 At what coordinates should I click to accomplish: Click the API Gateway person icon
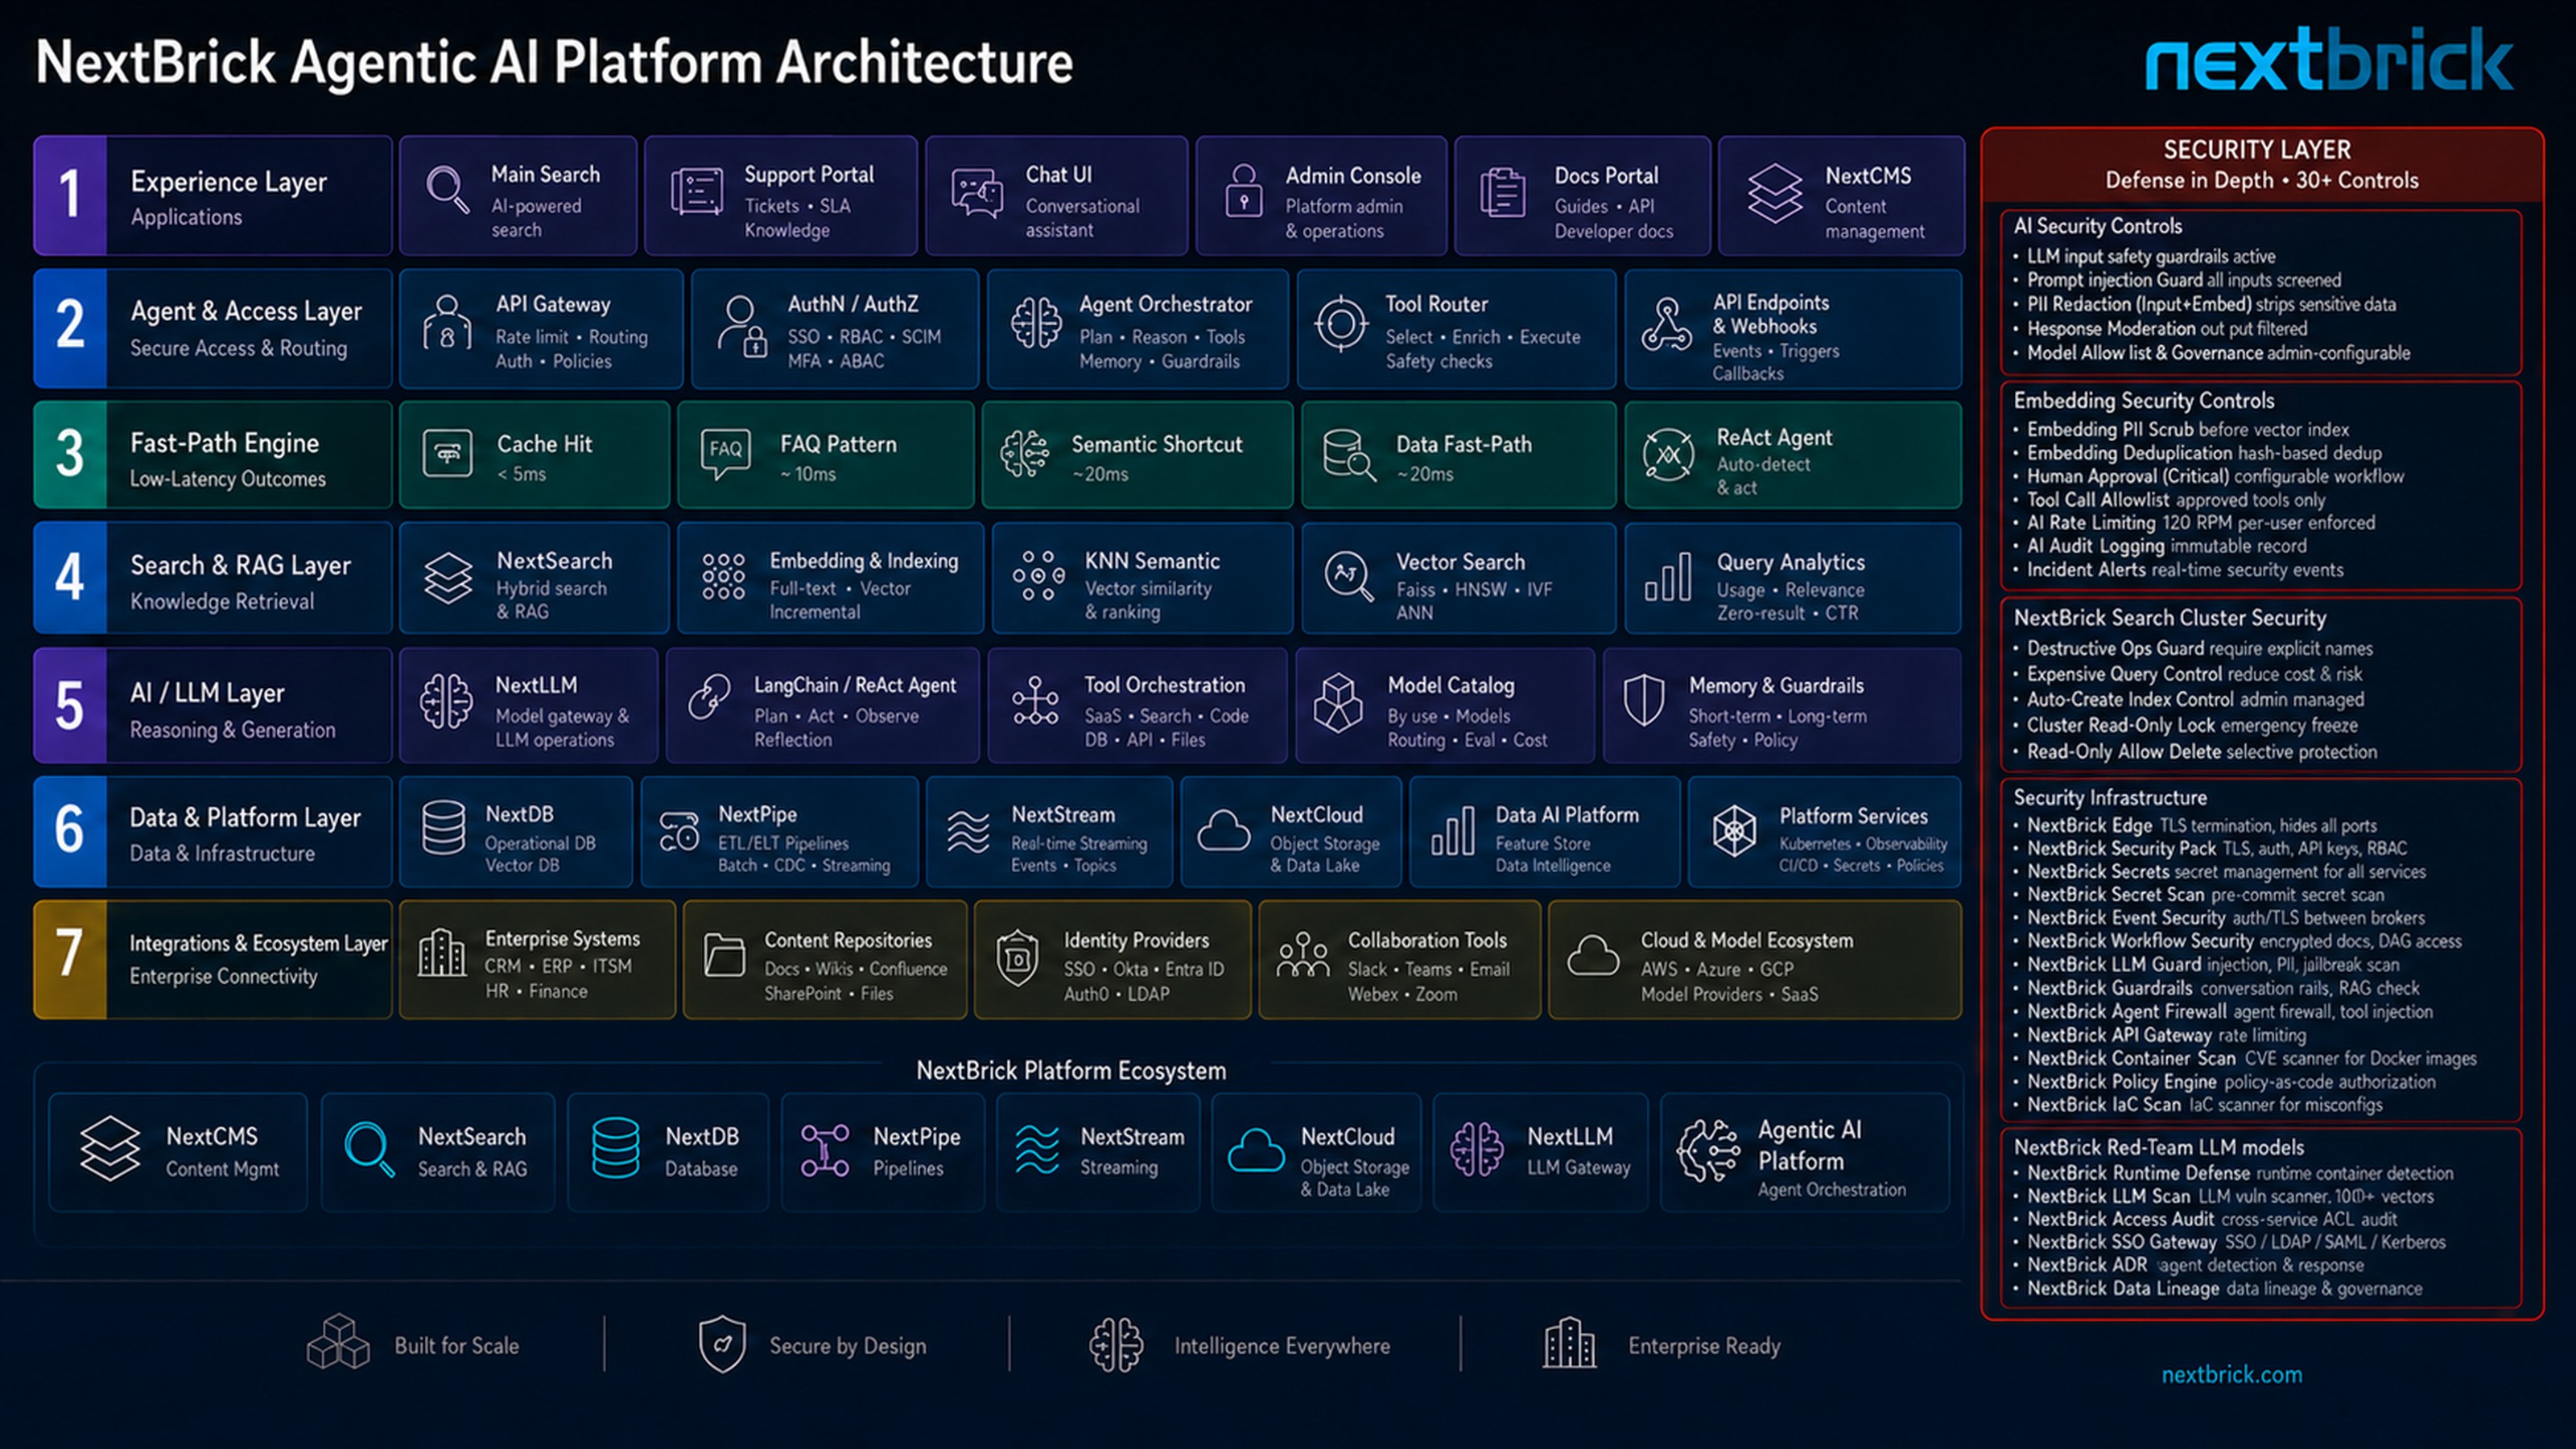[447, 322]
